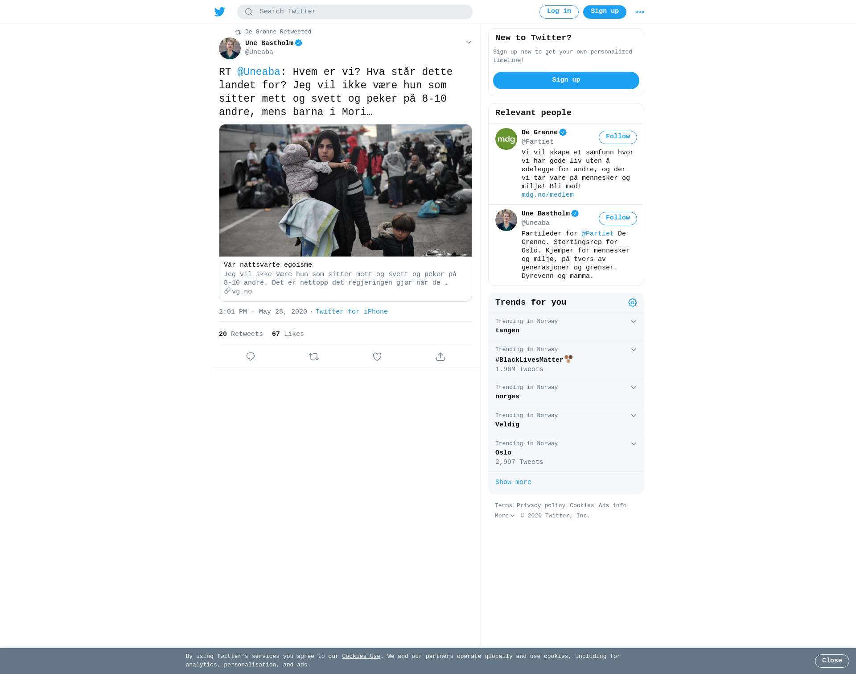Open the three-dots more menu in header

pos(640,12)
